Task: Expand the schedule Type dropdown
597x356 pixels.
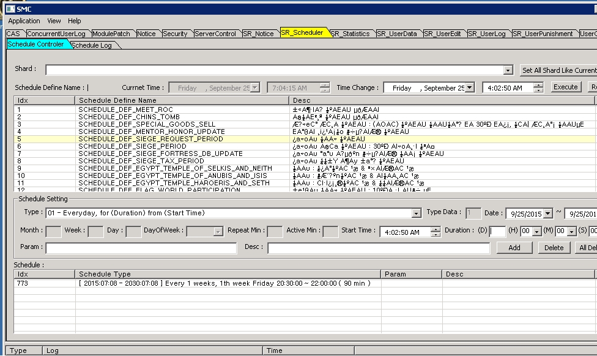Action: (x=416, y=213)
